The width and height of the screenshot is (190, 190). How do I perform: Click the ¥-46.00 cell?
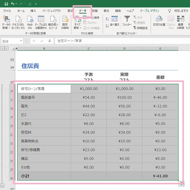(x=160, y=98)
